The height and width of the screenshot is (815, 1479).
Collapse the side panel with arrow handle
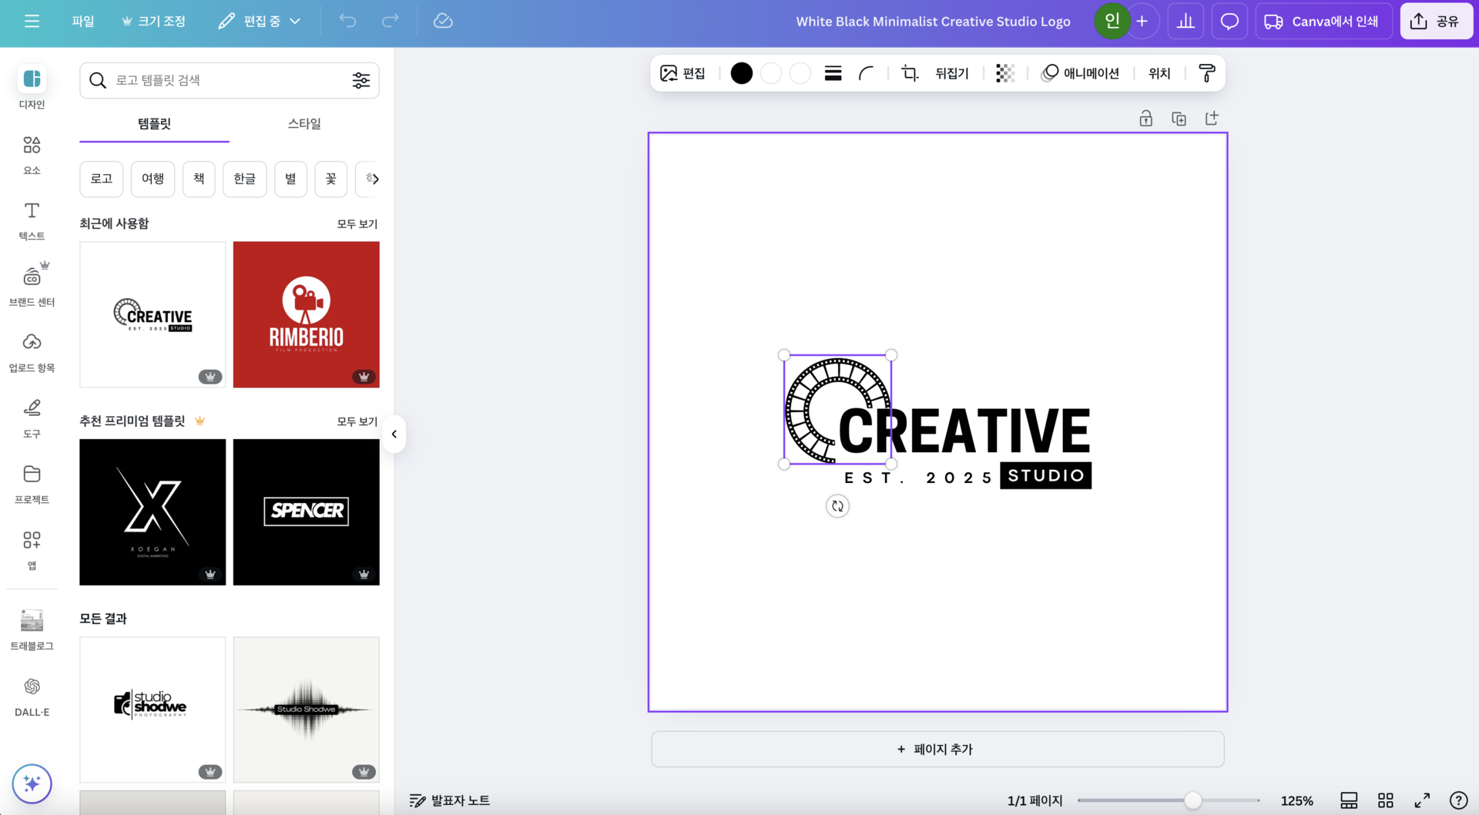coord(394,434)
